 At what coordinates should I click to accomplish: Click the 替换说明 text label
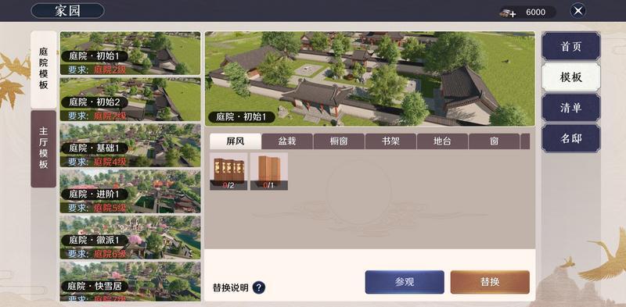tap(230, 287)
